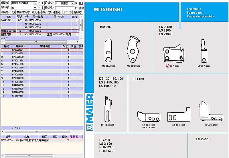Select MF40A2180 row in parts list
The width and height of the screenshot is (229, 158).
(42, 67)
